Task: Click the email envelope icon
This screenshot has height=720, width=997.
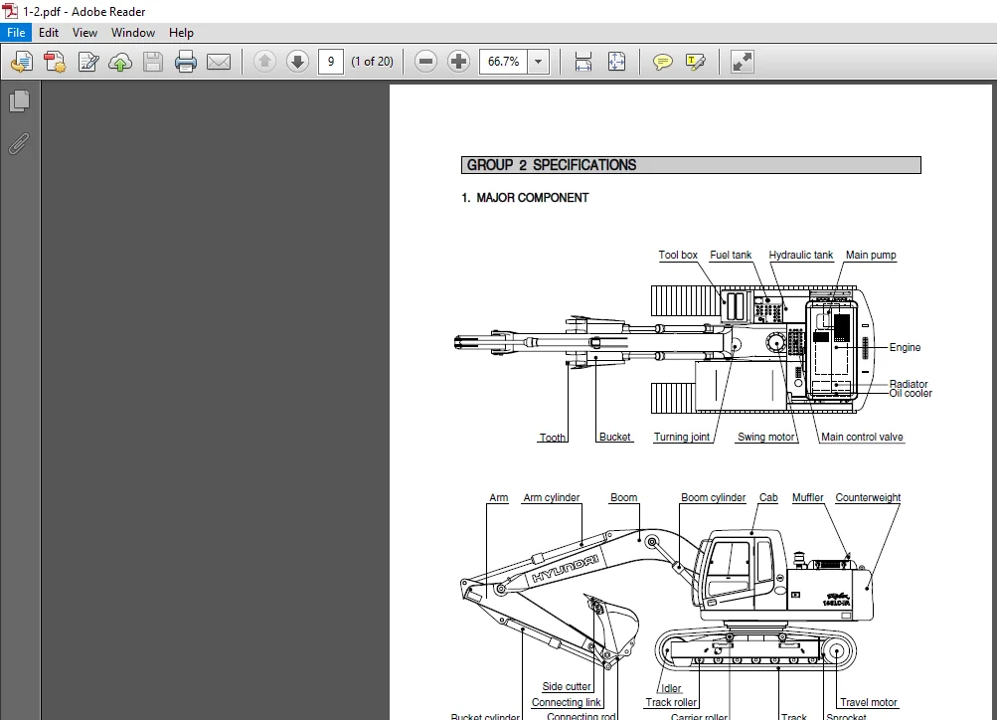Action: (219, 62)
